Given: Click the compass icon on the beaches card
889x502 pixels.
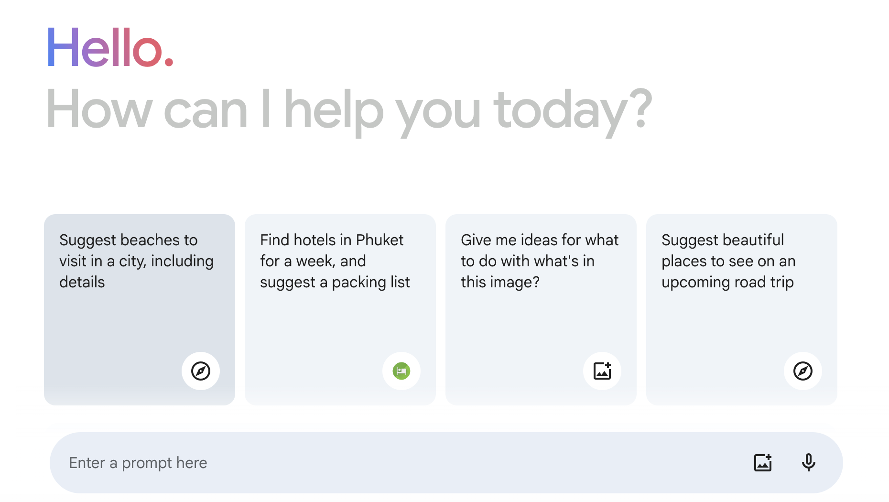Looking at the screenshot, I should (x=200, y=371).
